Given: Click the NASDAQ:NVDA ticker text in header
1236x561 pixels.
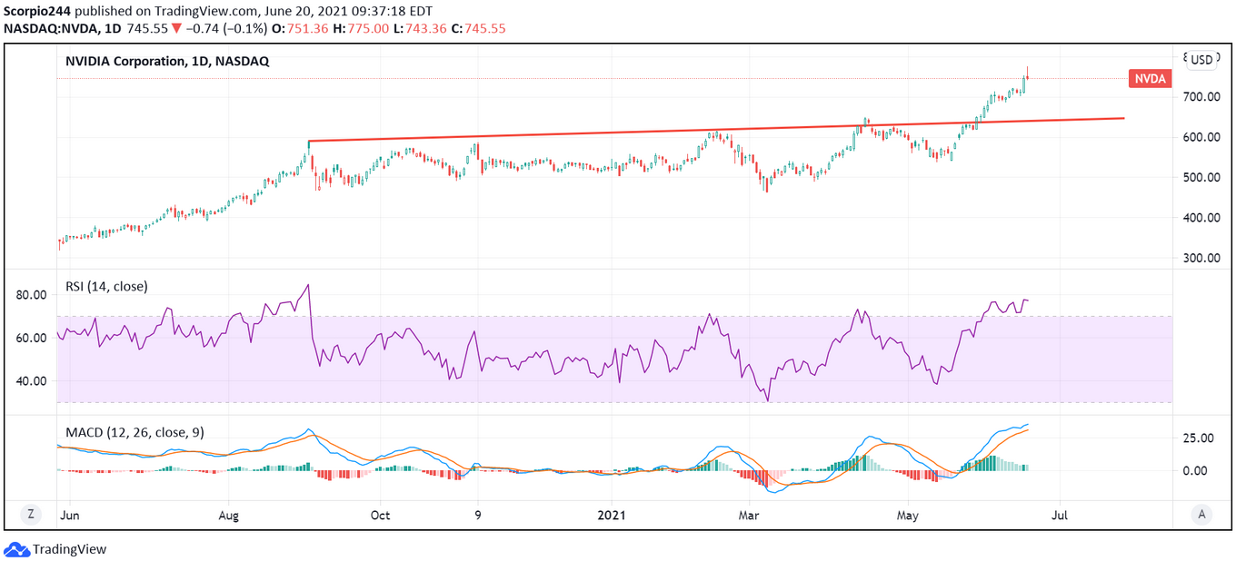Looking at the screenshot, I should [x=53, y=28].
